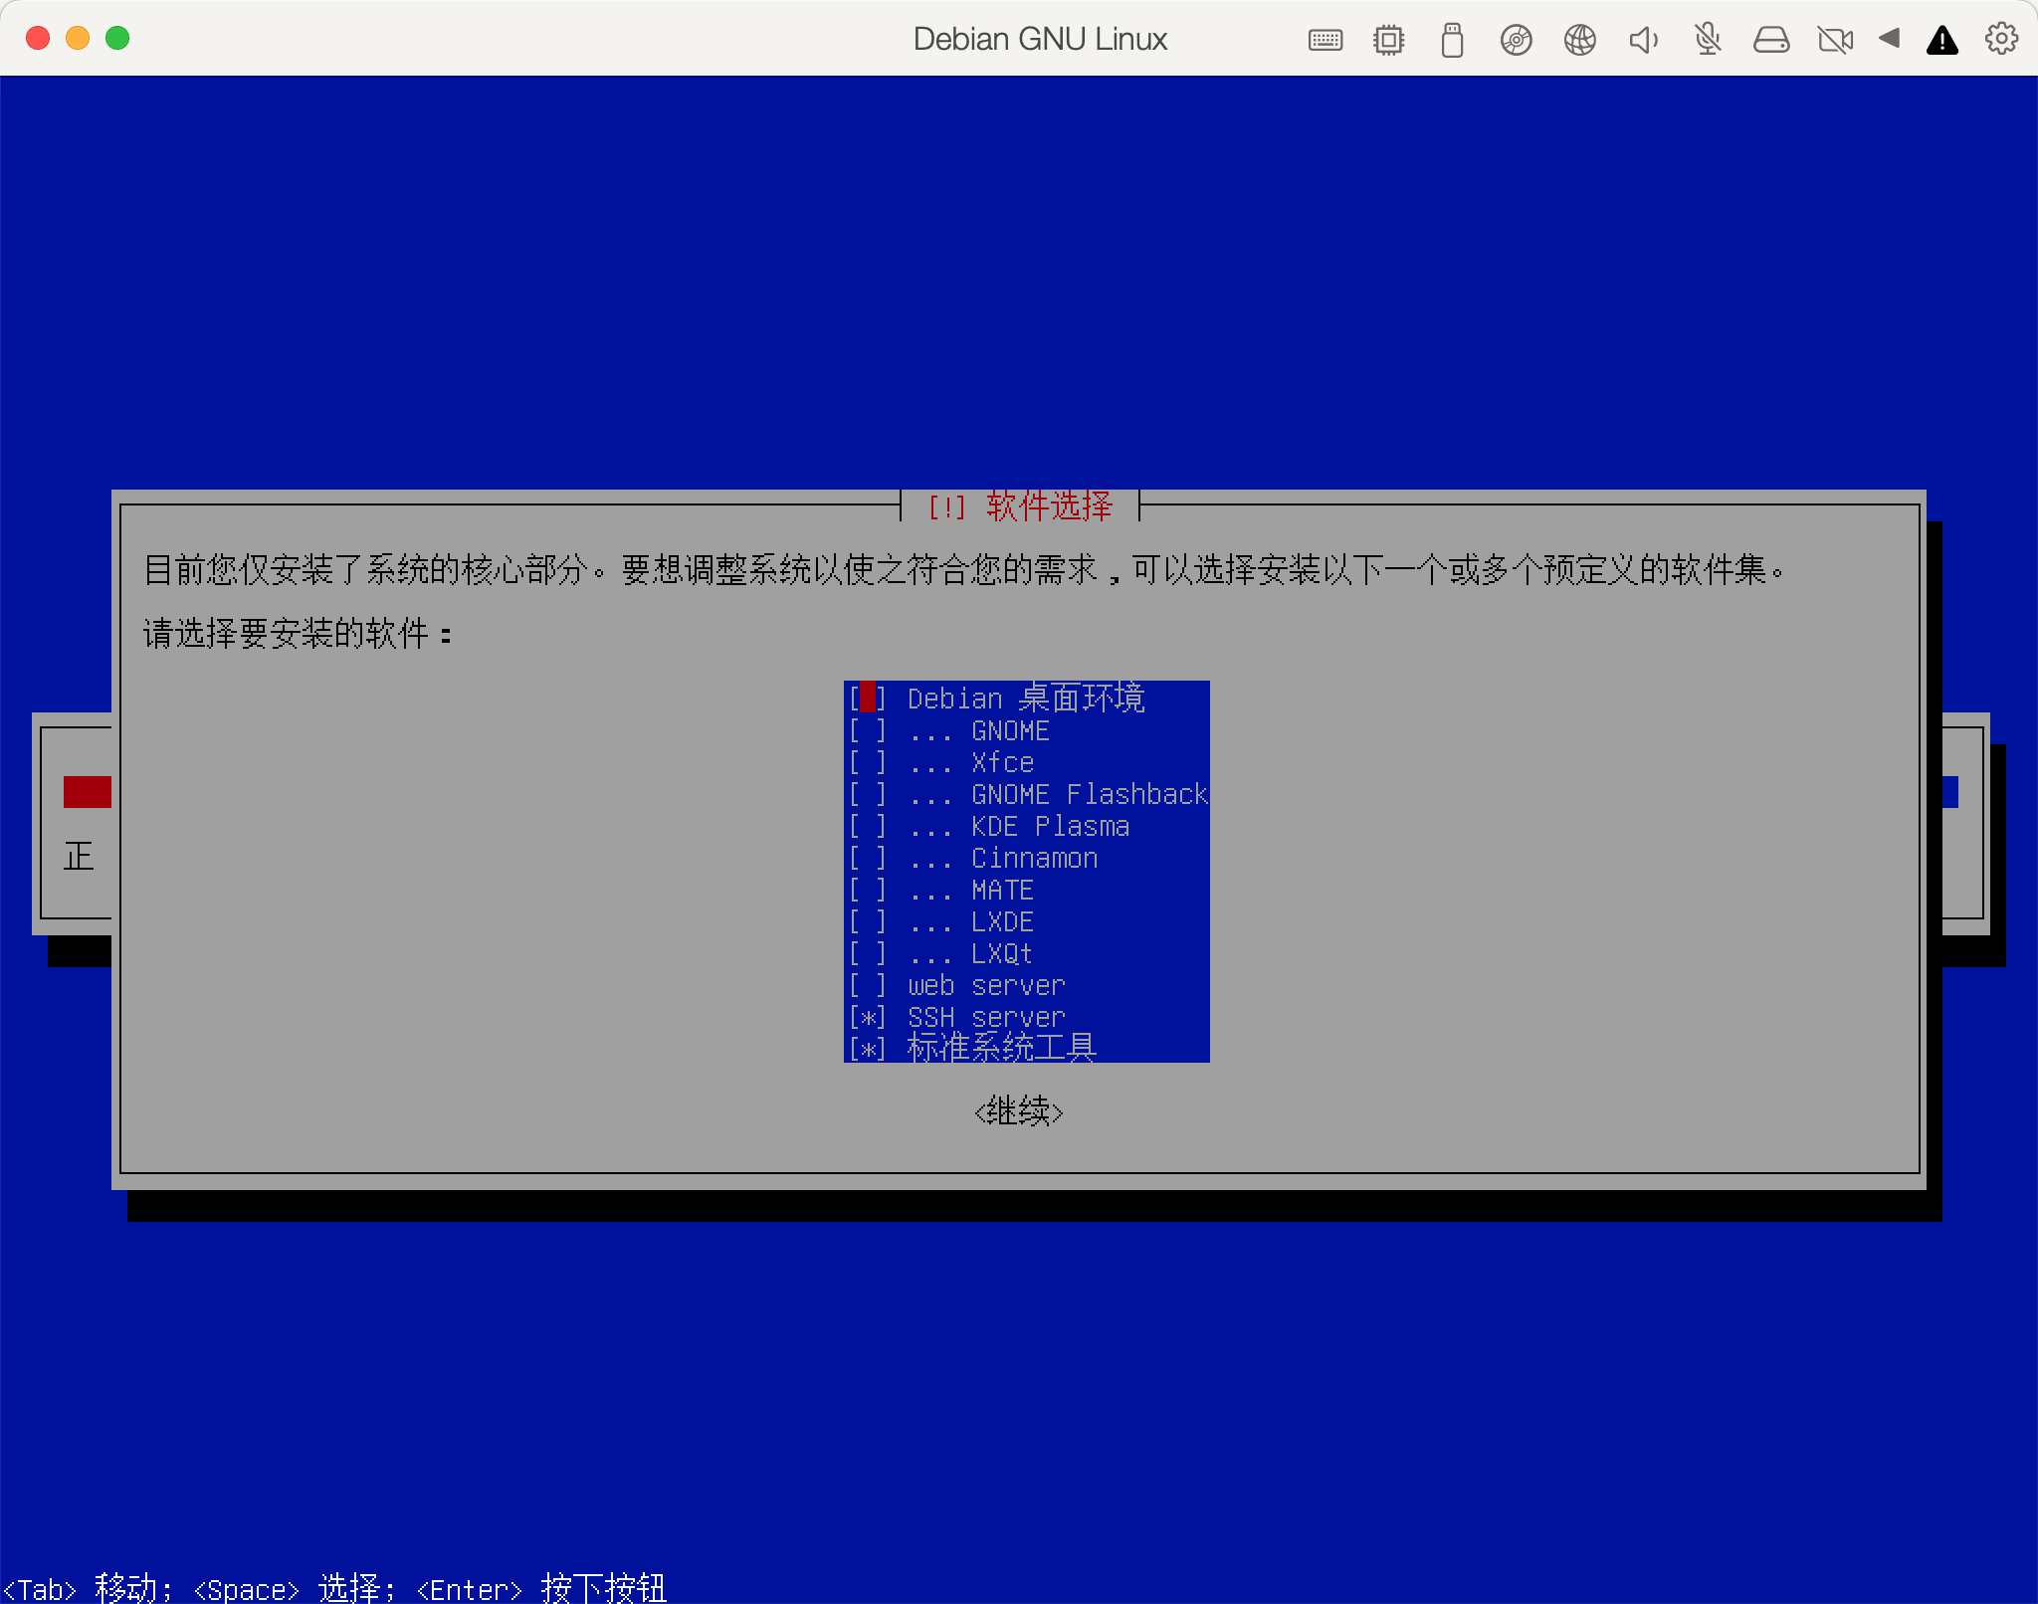Click the 请选择要安装的软件 prompt text
The height and width of the screenshot is (1604, 2038).
298,634
